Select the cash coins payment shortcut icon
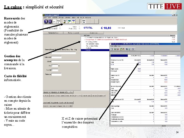Viewport: 184px width, 138px height. pos(65,21)
